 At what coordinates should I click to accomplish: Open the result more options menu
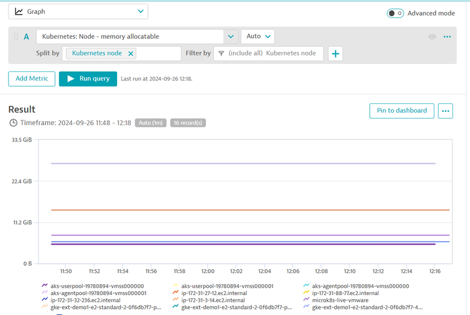tap(446, 111)
